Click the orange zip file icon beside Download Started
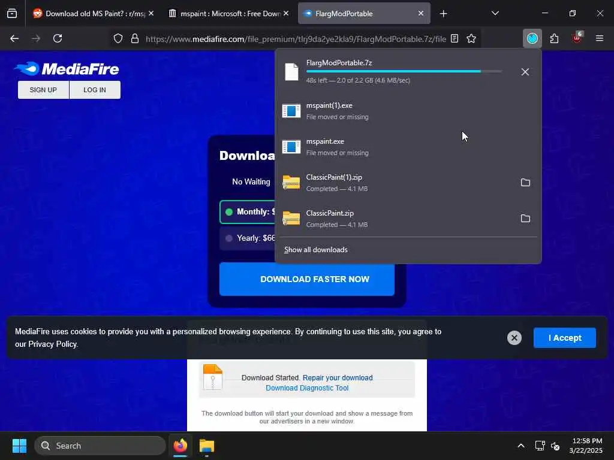The image size is (614, 460). (x=213, y=377)
